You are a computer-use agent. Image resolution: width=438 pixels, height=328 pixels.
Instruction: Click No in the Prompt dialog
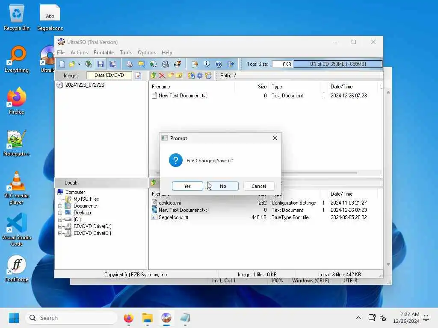(223, 186)
